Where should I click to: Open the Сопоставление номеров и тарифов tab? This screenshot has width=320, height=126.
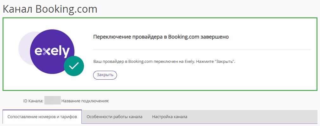coord(42,117)
